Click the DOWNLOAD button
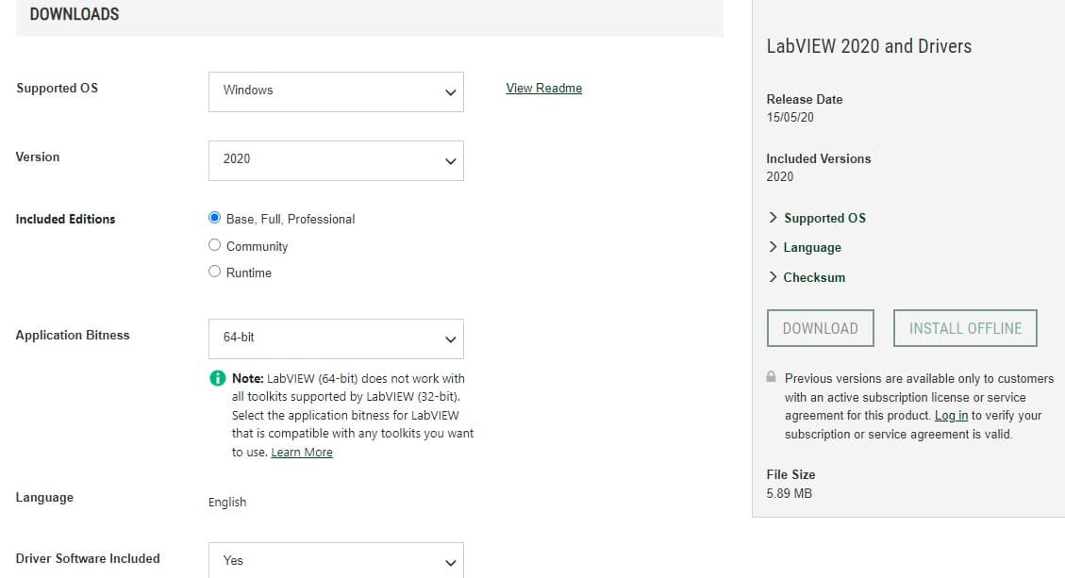 820,327
